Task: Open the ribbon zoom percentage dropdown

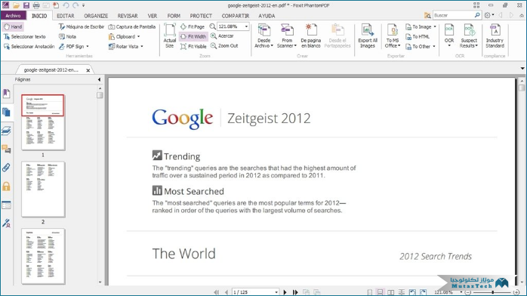Action: [x=246, y=26]
